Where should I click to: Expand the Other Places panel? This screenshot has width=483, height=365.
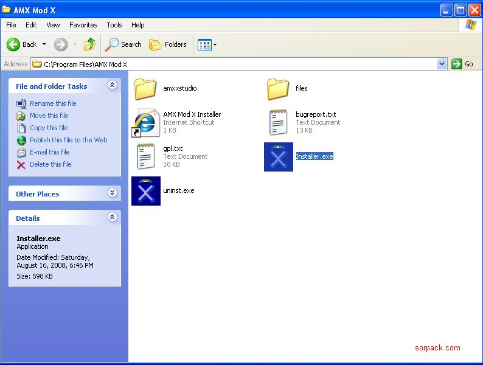tap(112, 193)
